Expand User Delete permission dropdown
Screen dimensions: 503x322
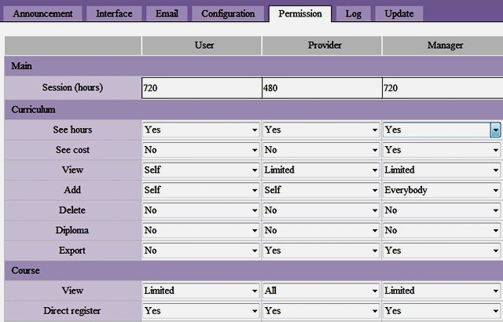pos(201,210)
